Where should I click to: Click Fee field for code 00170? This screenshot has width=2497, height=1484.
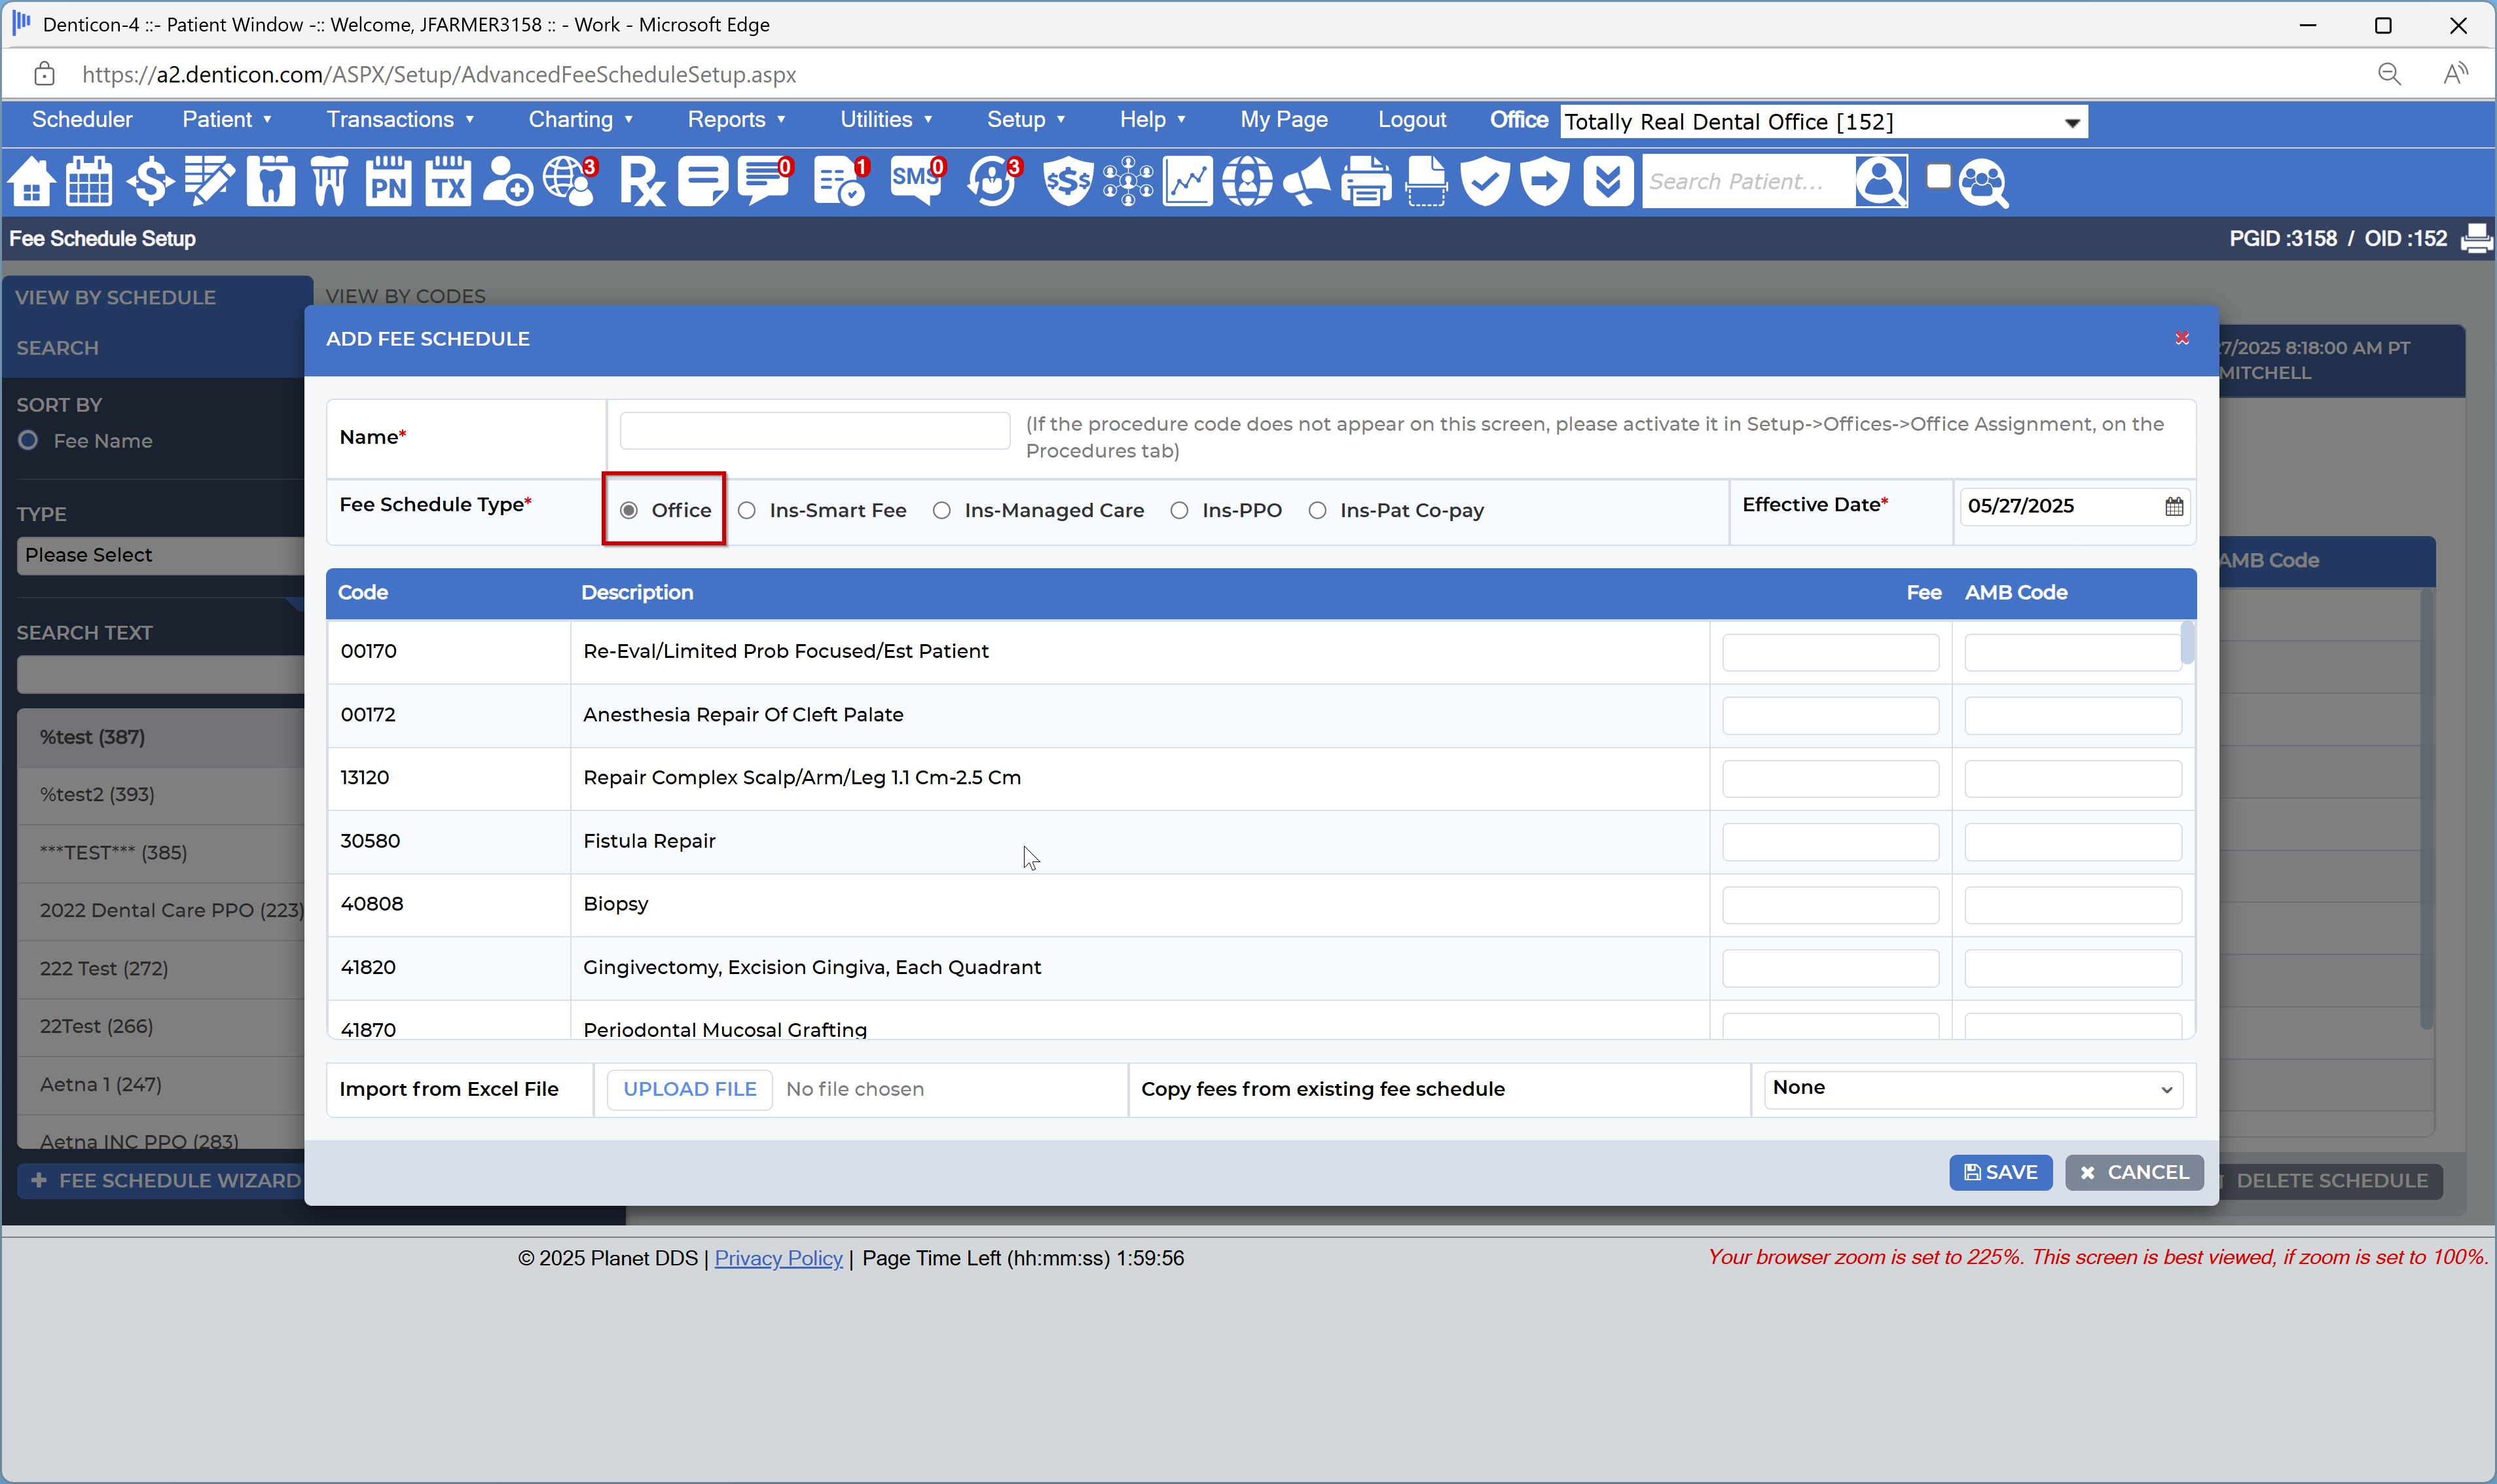[1830, 653]
